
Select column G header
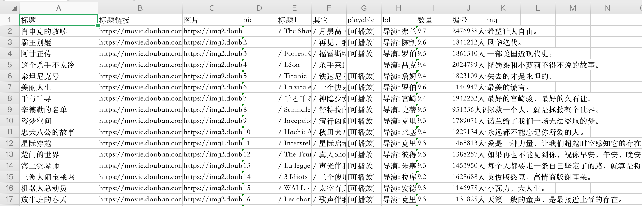click(364, 8)
